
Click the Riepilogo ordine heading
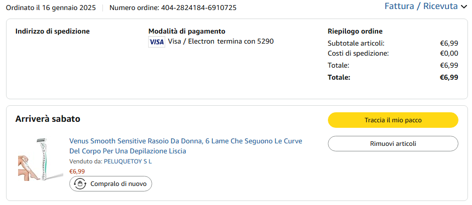(x=355, y=31)
